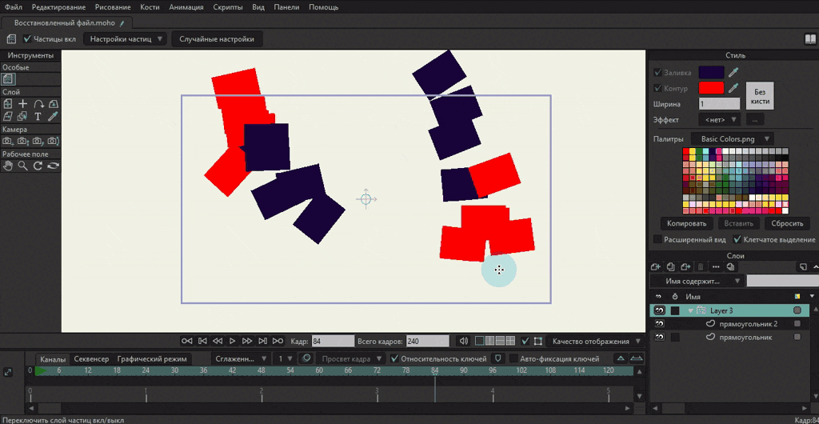
Task: Click the new layer icon in Слои panel
Action: coord(656,267)
